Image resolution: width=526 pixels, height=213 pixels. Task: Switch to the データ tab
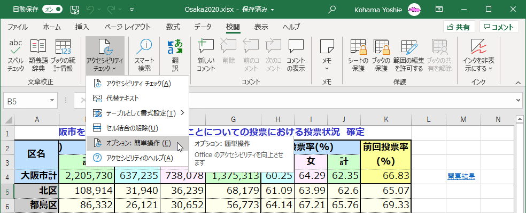pos(203,27)
